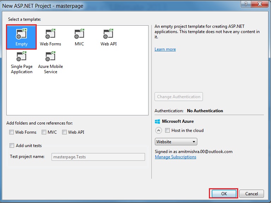The height and width of the screenshot is (203, 271).
Task: Select the Single Page Application template
Action: [22, 63]
